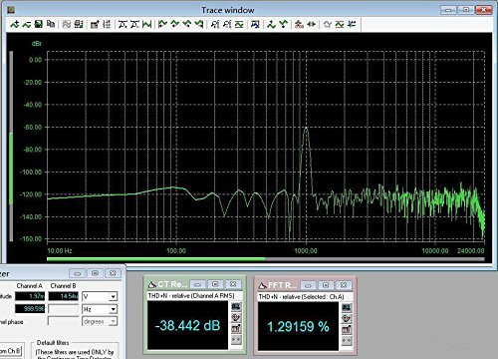Click the empty channel phase field
The width and height of the screenshot is (498, 359).
[63, 321]
